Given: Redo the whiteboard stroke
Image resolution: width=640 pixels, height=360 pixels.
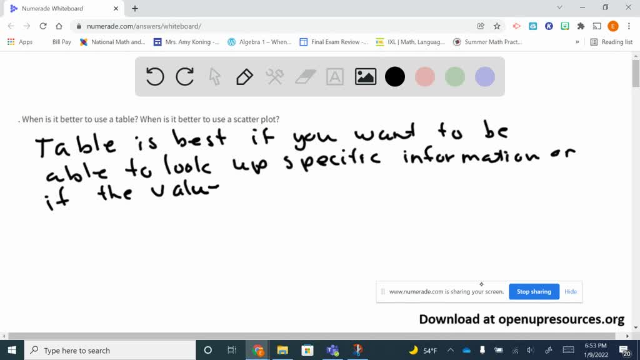Looking at the screenshot, I should pyautogui.click(x=184, y=77).
